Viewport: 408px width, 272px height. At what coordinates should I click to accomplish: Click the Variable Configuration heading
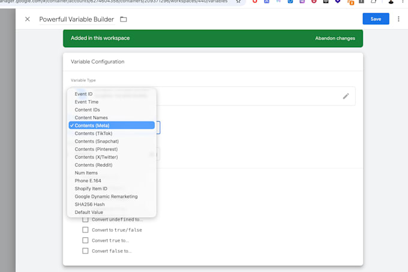pos(98,62)
